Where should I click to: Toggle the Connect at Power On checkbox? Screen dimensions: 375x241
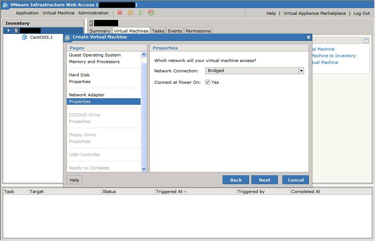click(207, 82)
